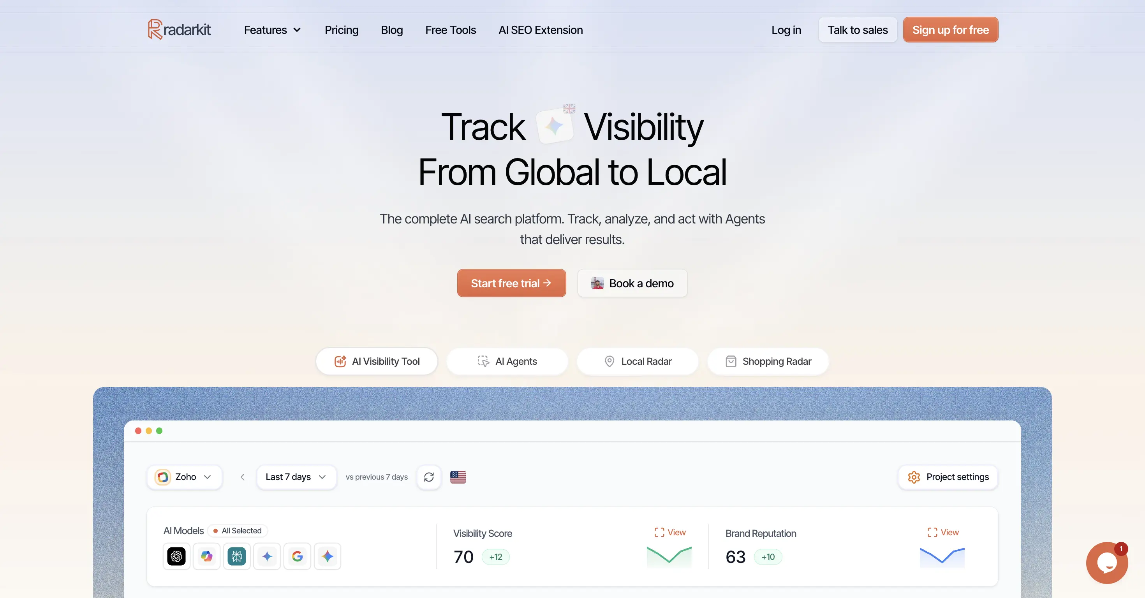This screenshot has height=598, width=1145.
Task: Click the Visibility Score trend sparkline
Action: pyautogui.click(x=669, y=557)
